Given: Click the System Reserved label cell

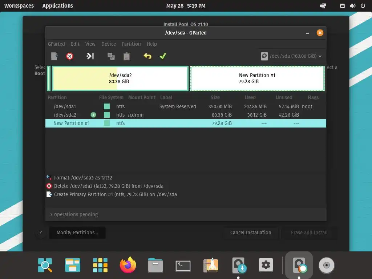Looking at the screenshot, I should pos(178,106).
